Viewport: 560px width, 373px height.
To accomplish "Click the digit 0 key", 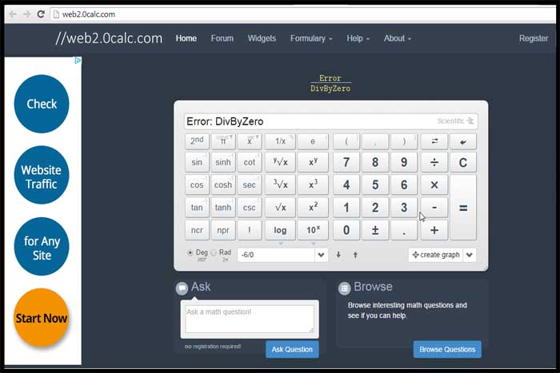I will (346, 230).
